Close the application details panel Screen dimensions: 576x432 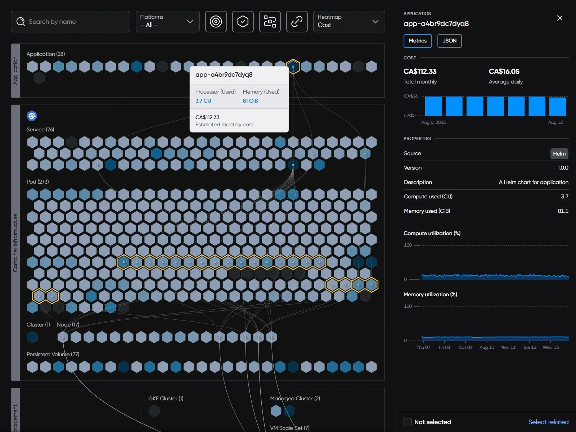559,18
